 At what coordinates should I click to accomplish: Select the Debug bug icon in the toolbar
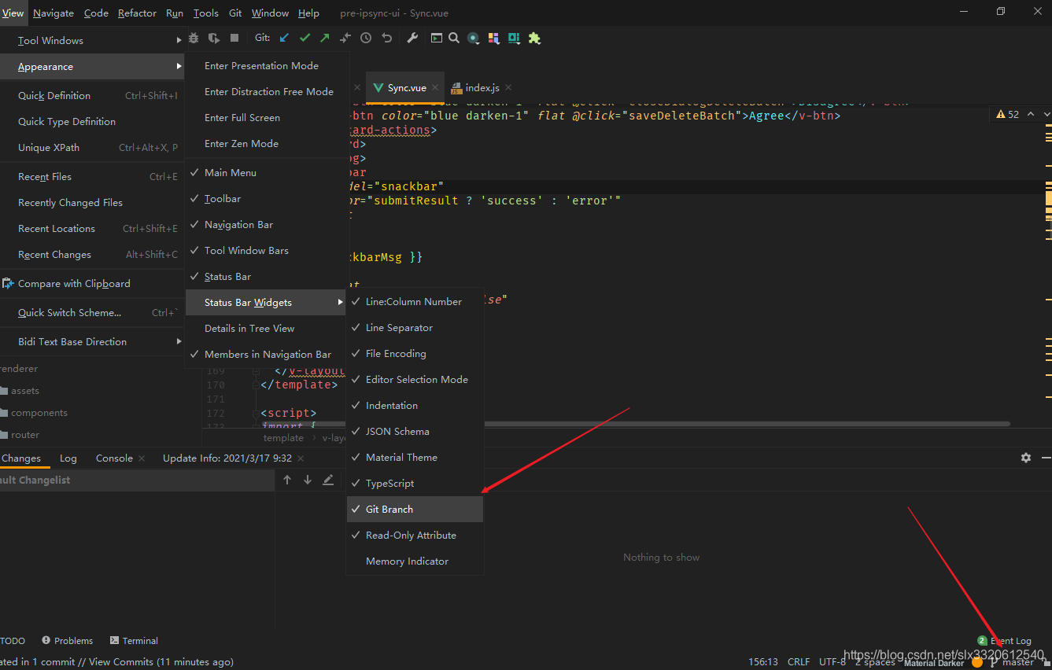194,38
